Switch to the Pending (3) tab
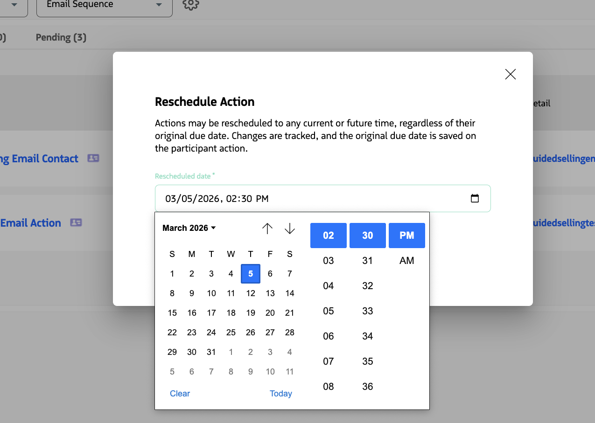The image size is (595, 423). tap(61, 37)
